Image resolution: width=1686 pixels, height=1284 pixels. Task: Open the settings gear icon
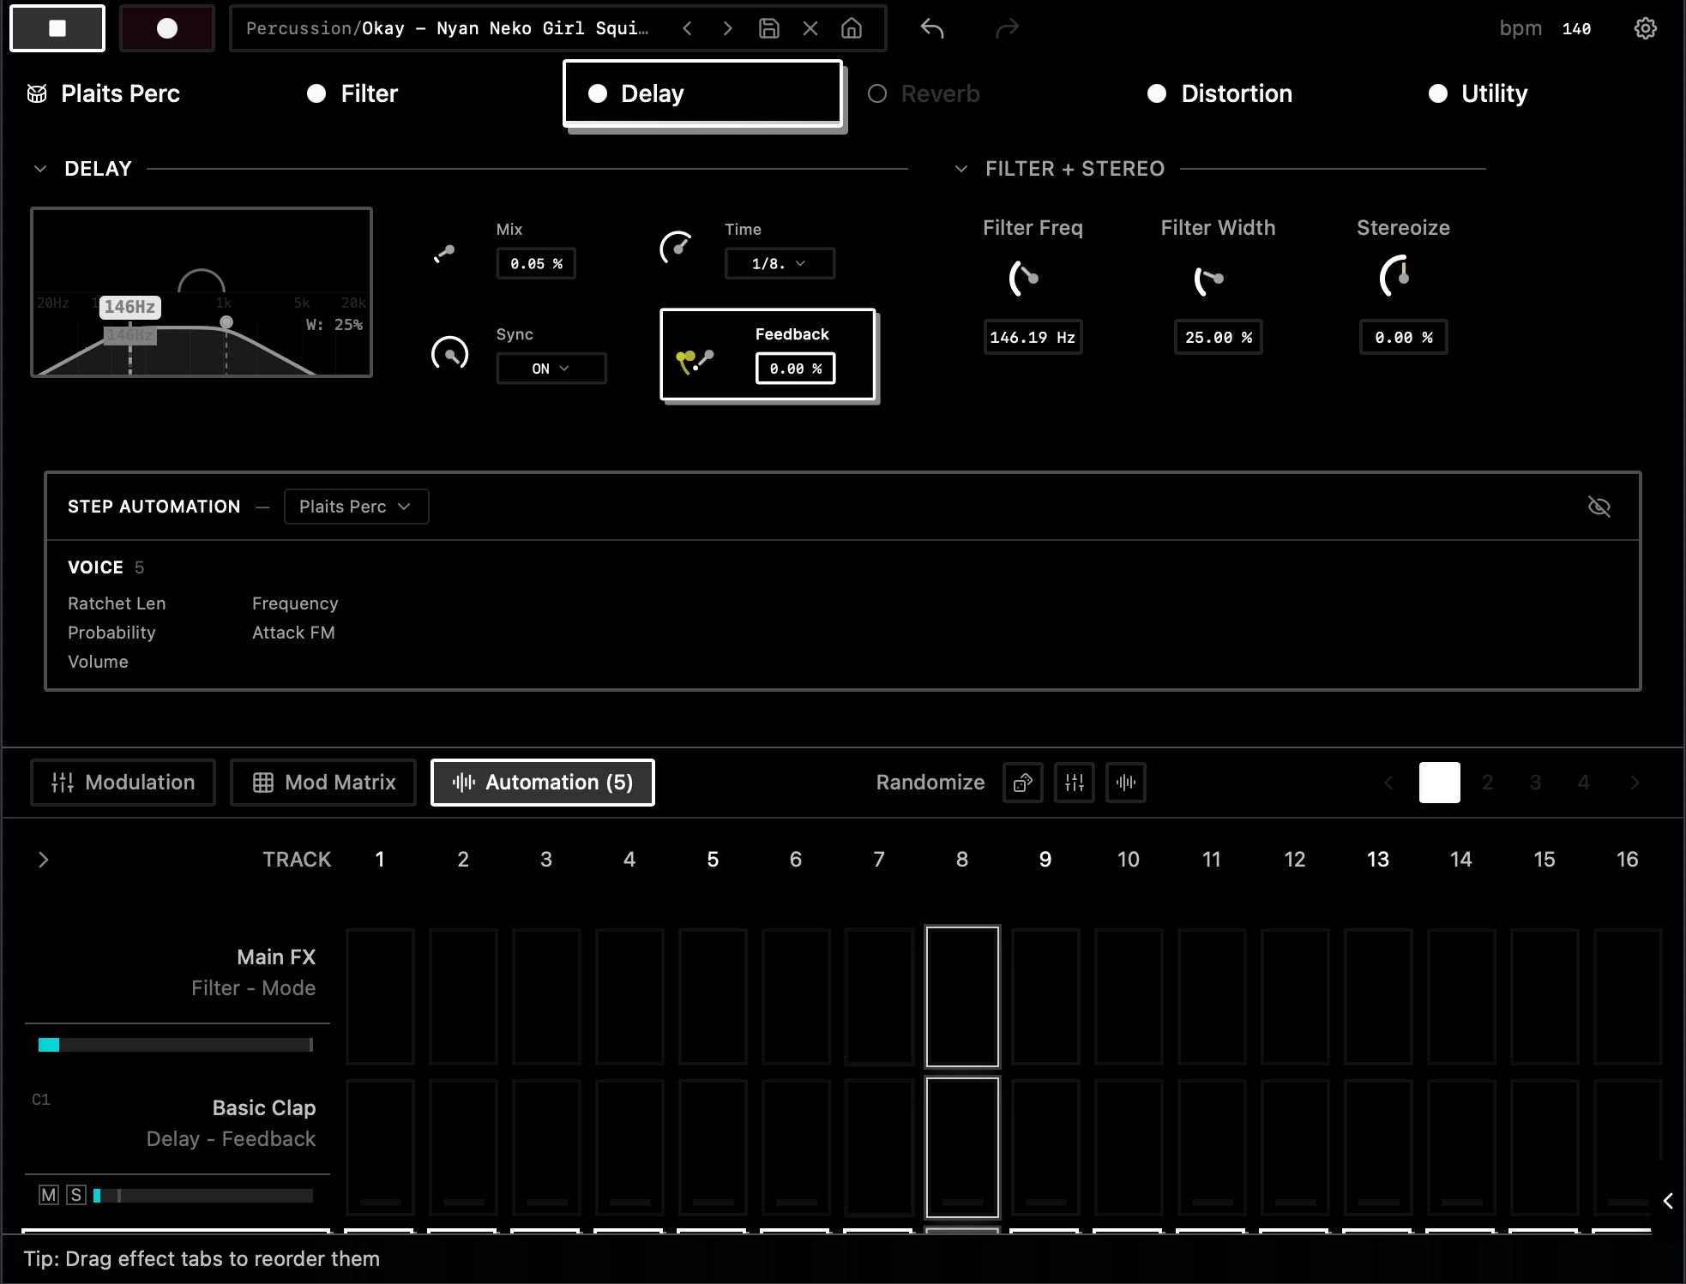coord(1645,28)
